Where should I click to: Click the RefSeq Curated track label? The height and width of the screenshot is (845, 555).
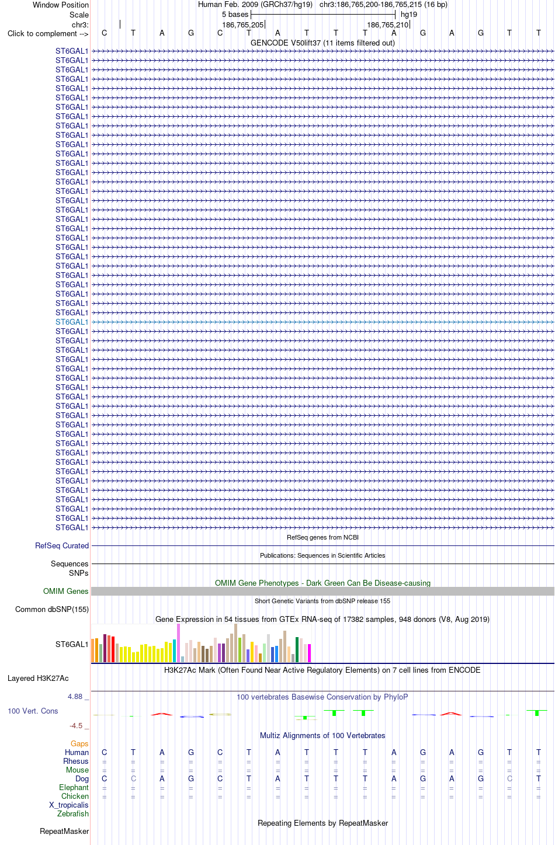tap(62, 545)
